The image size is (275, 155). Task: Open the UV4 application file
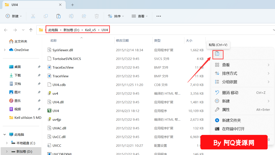56,111
